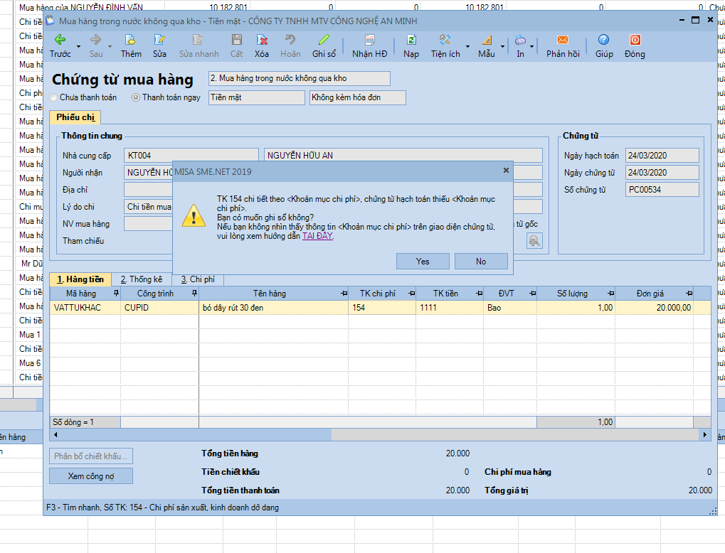Expand the Mẫu template dropdown arrow
The height and width of the screenshot is (553, 725).
coord(502,47)
